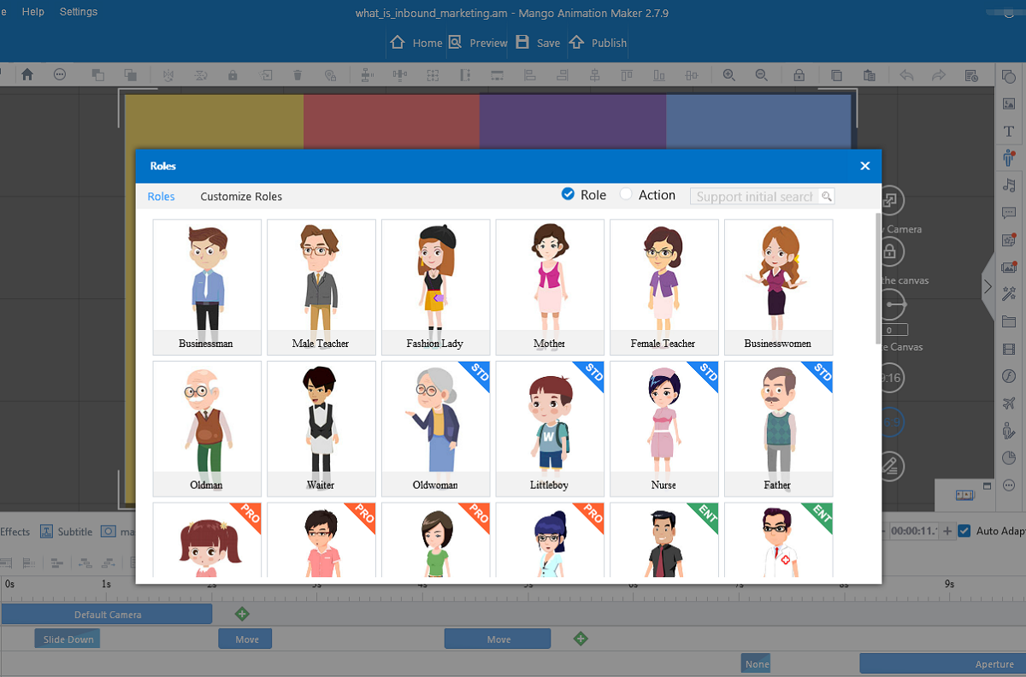Screen dimensions: 1026x677
Task: Click the padlock icon next to zoom out
Action: click(x=799, y=74)
